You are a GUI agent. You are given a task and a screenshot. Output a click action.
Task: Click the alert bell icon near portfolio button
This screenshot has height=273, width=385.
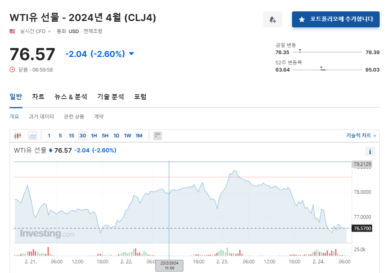(273, 19)
